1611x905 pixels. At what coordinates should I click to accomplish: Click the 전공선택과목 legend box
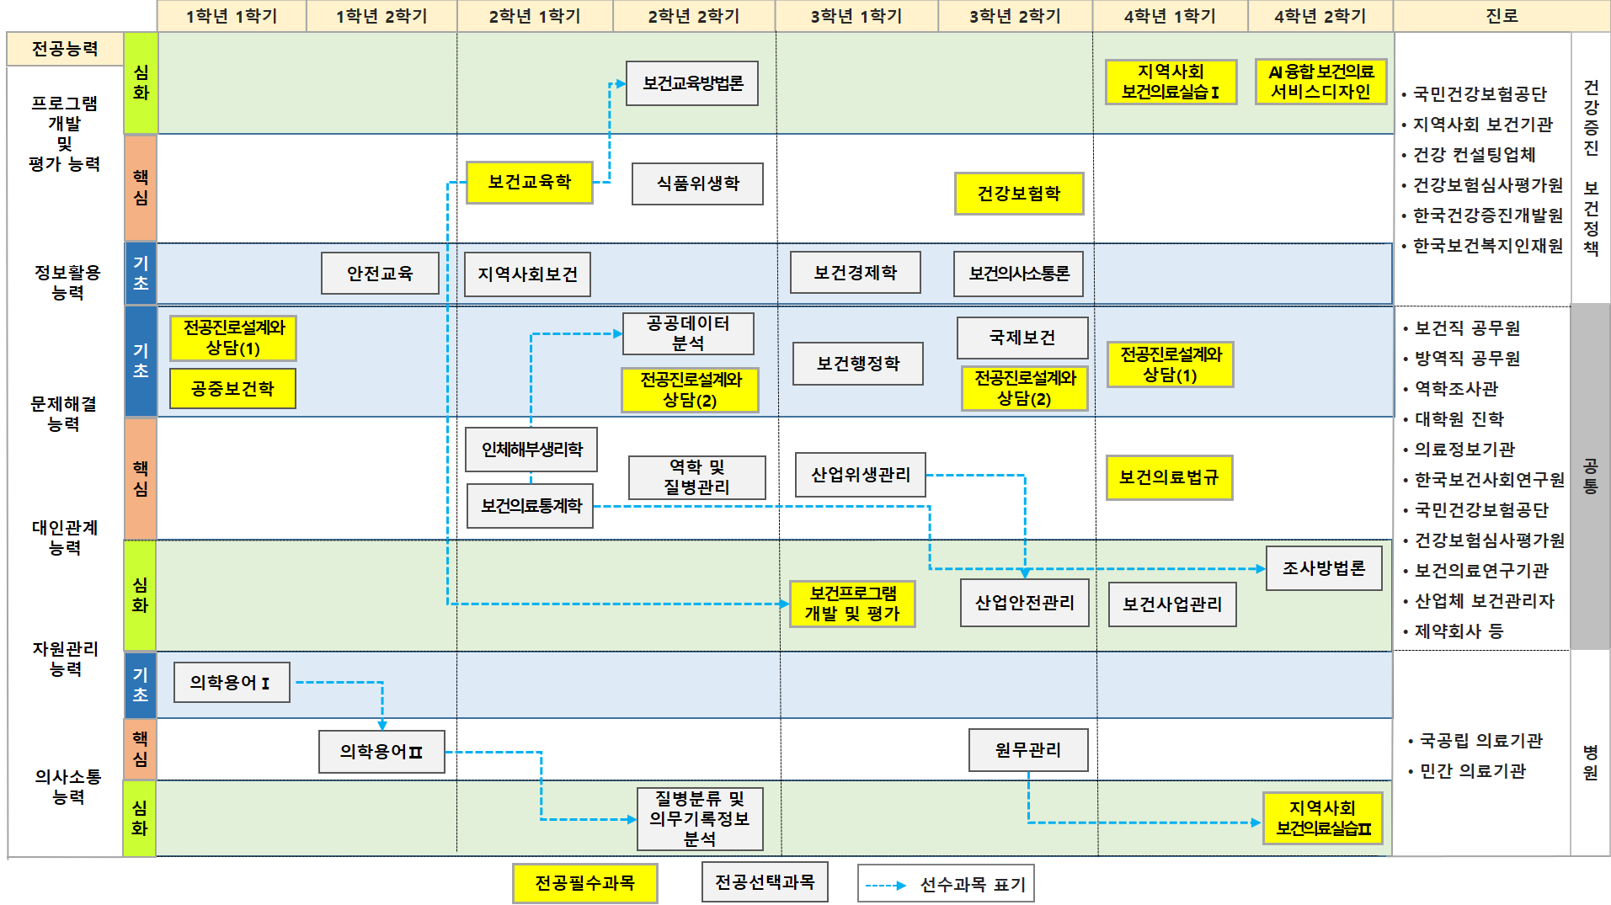[x=765, y=882]
